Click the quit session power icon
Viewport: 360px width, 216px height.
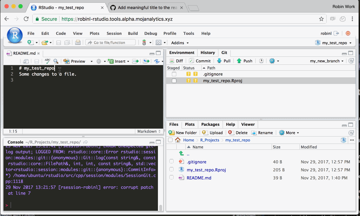348,33
